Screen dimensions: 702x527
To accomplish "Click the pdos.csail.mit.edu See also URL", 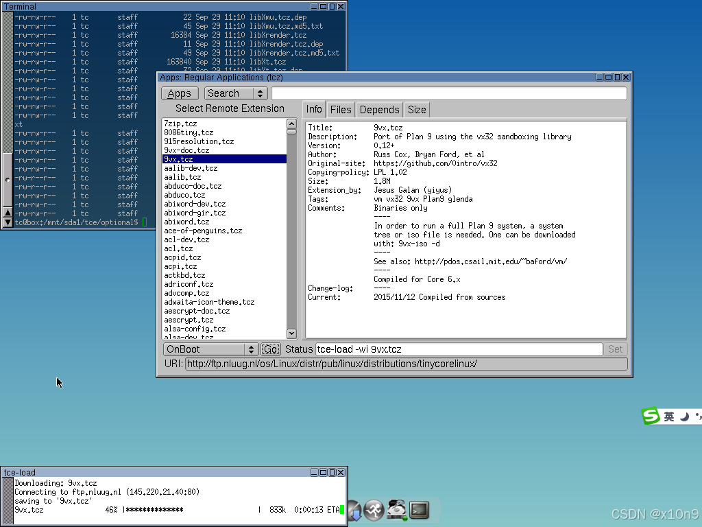I will click(x=491, y=261).
